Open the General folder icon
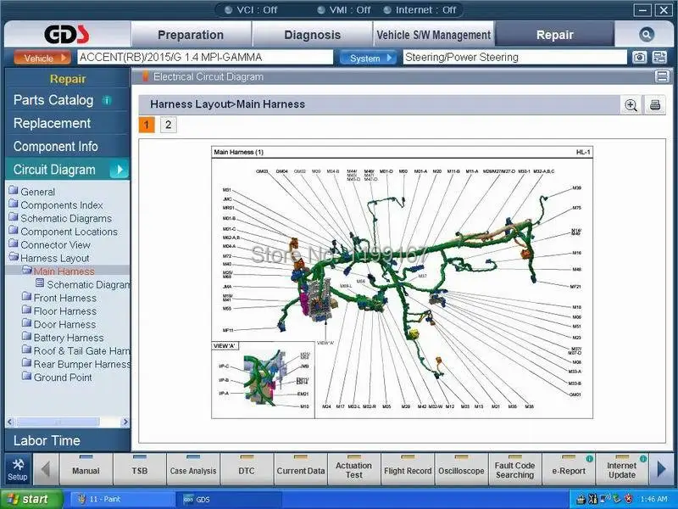 14,190
